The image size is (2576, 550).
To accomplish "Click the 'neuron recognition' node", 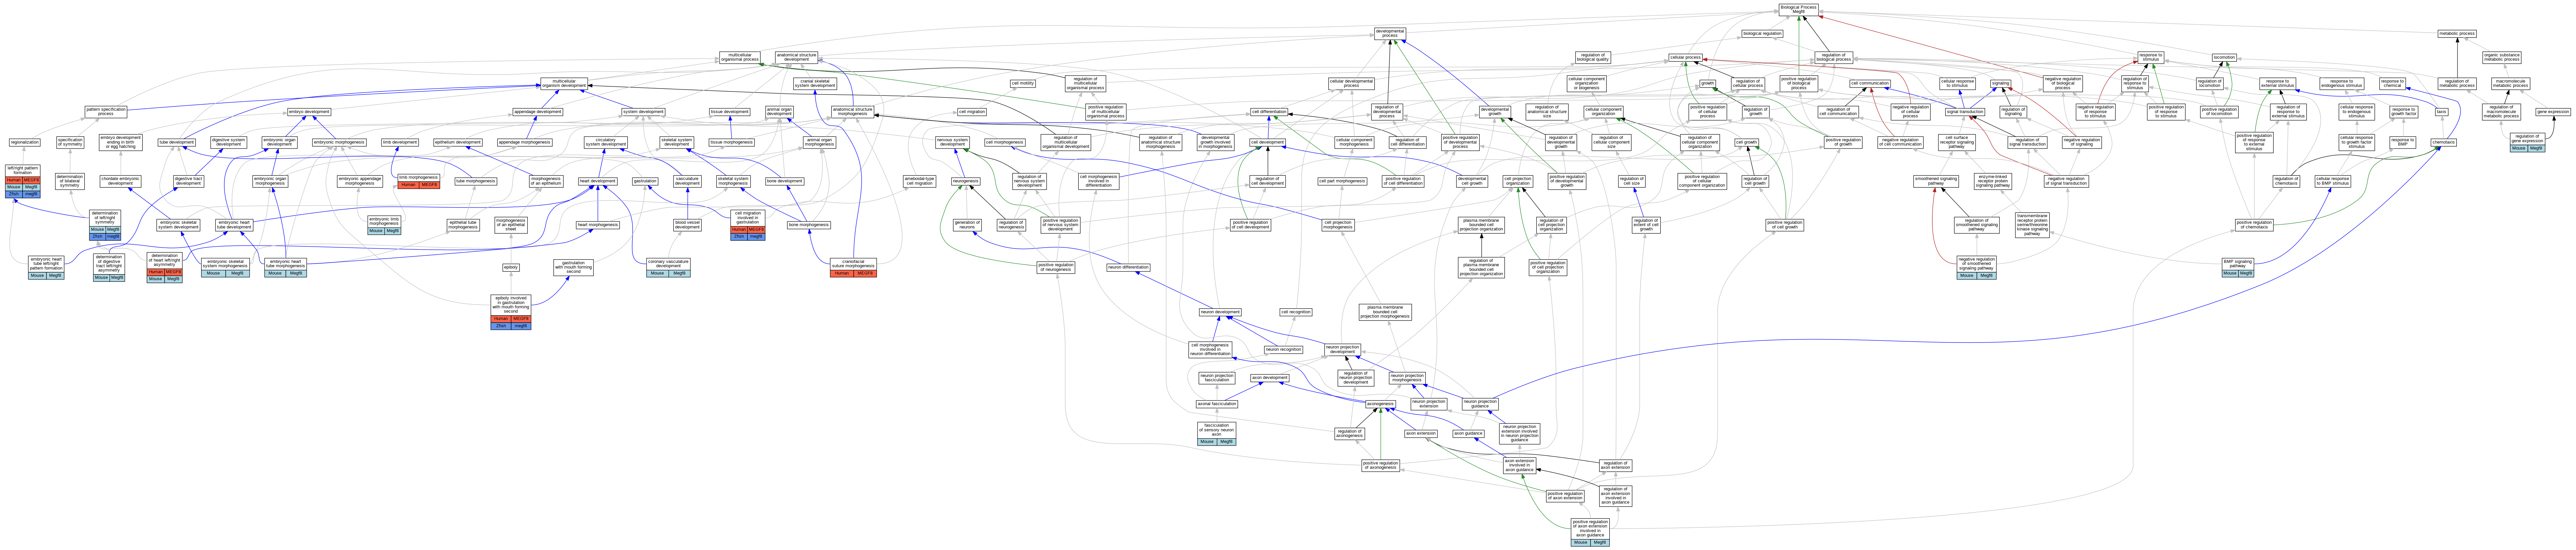I will point(1284,349).
